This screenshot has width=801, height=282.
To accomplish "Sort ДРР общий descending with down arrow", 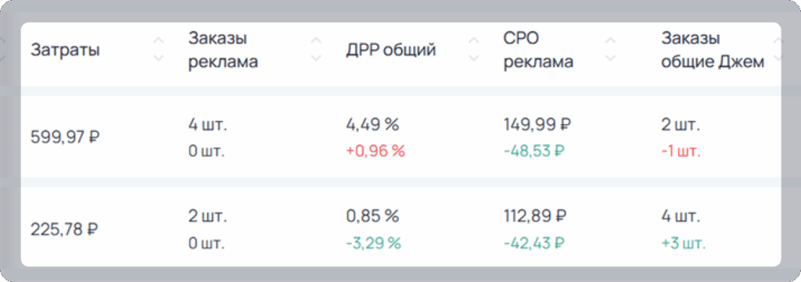I will [474, 59].
